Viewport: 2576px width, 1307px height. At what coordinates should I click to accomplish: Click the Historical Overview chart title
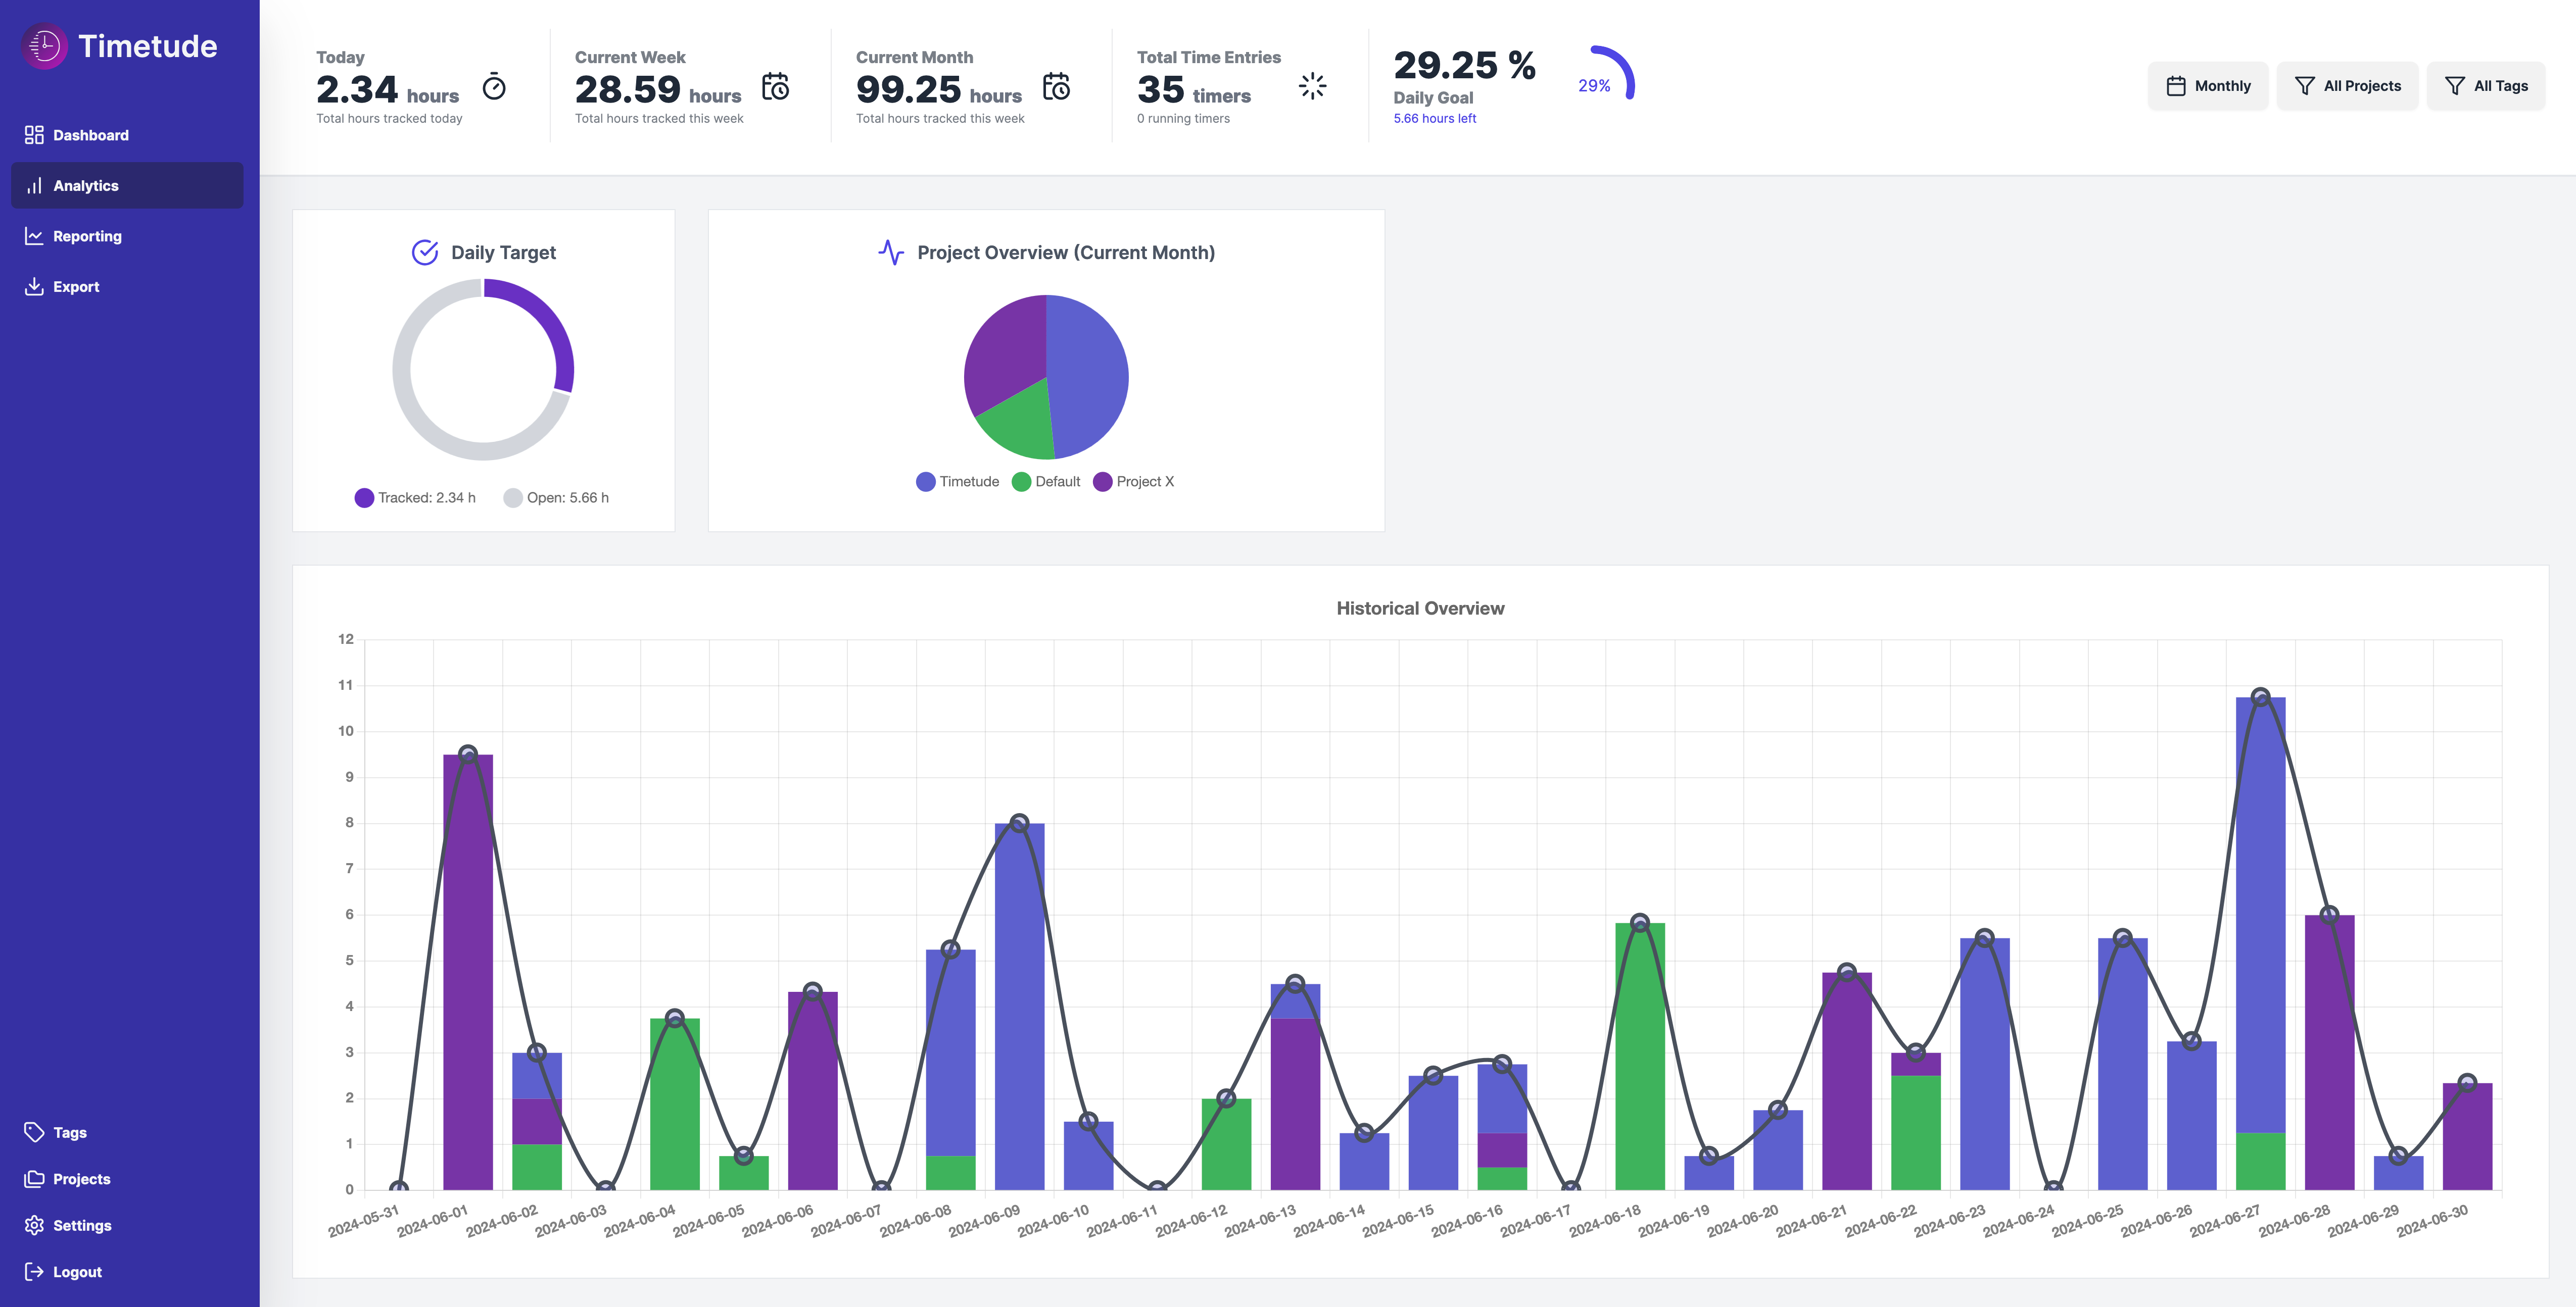[1420, 609]
